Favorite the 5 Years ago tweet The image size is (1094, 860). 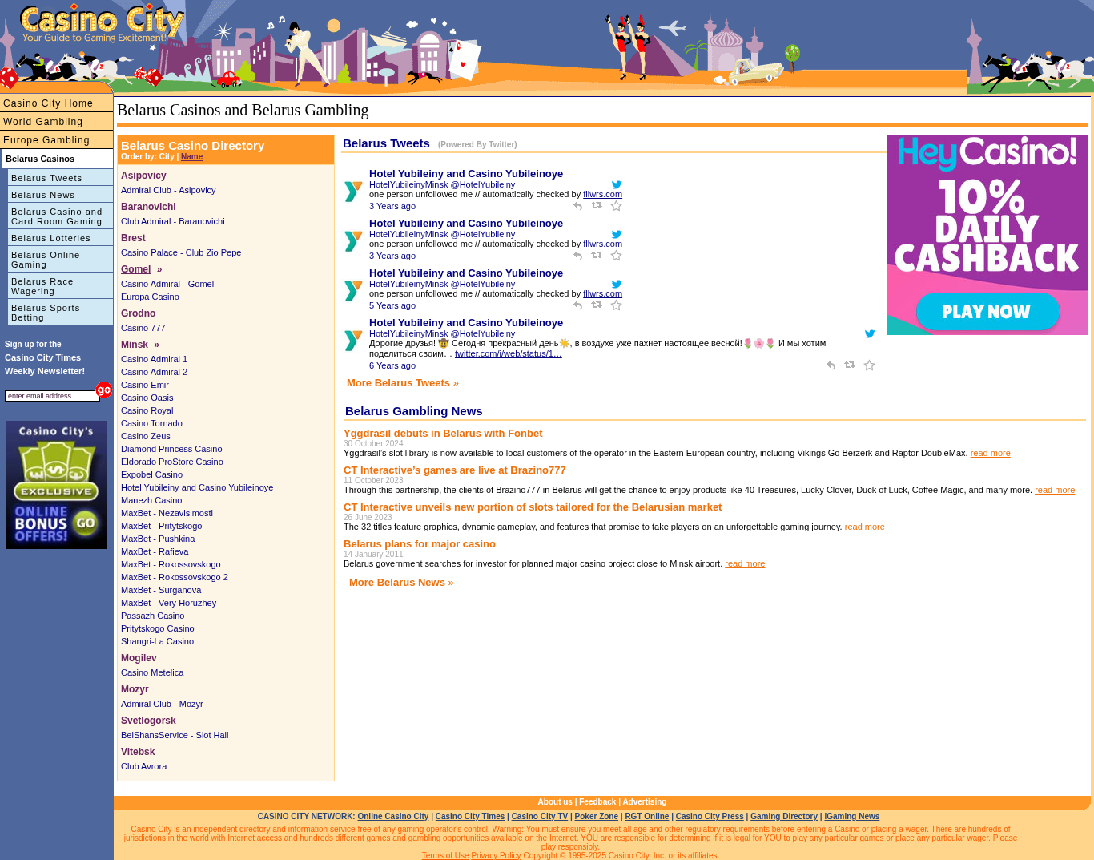tap(616, 305)
